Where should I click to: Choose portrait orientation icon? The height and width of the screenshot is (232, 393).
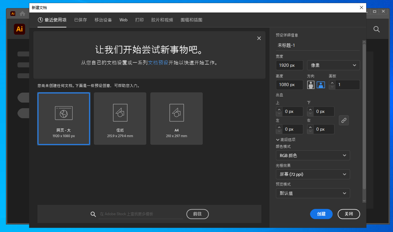(x=311, y=85)
